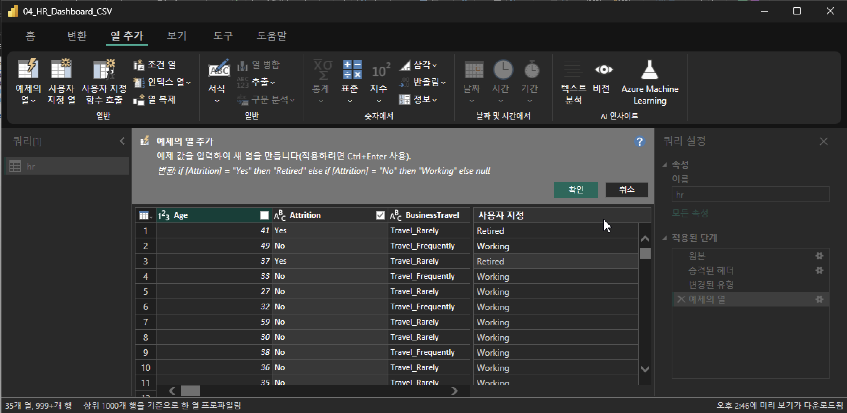Viewport: 847px width, 413px height.
Task: Click the Custom Column (사용자 지정 열) icon
Action: [61, 70]
